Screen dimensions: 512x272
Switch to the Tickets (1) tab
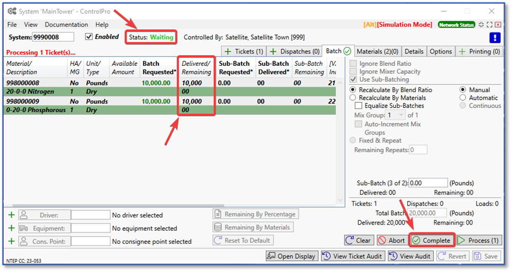[x=244, y=51]
